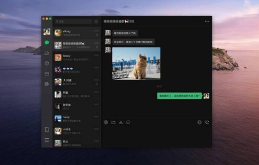Click the message typing area below toolbar
Image resolution: width=259 pixels, height=165 pixels.
point(157,136)
